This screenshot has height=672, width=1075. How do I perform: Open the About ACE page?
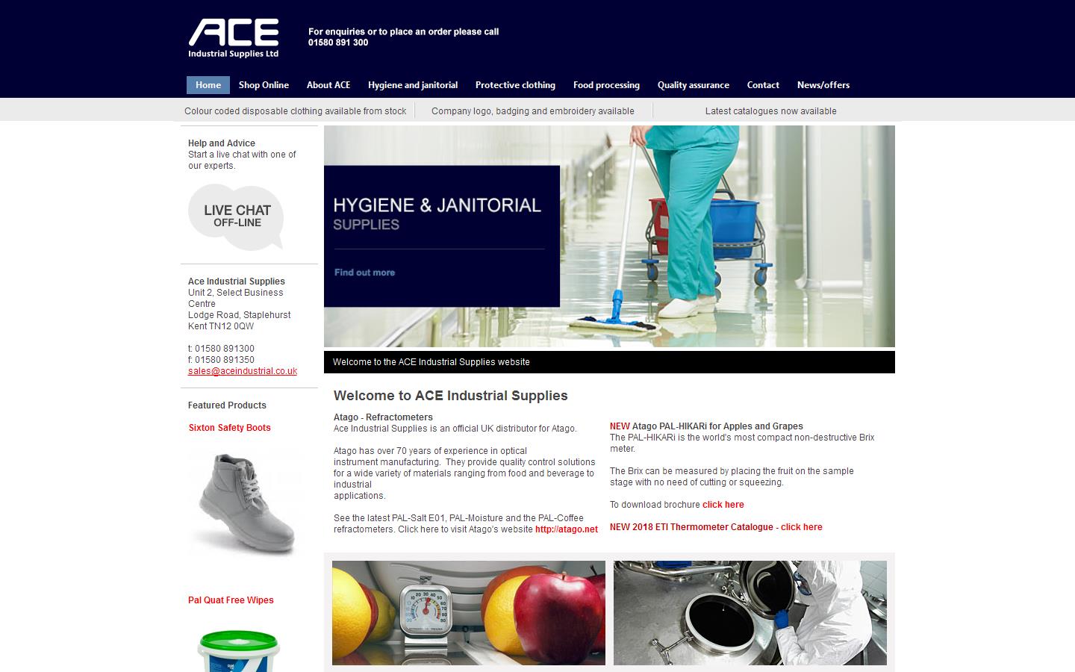pos(328,84)
